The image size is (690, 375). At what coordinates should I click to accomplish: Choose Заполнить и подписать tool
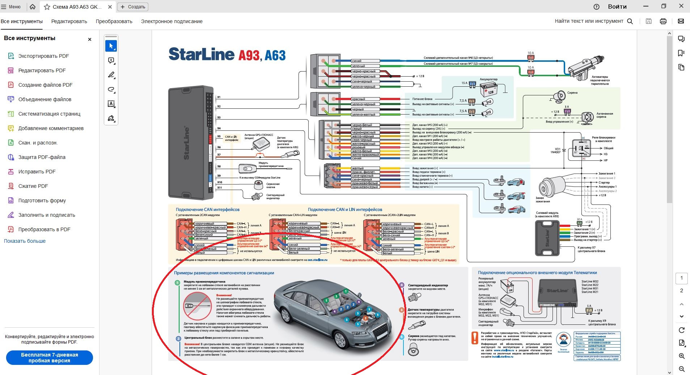pos(47,215)
